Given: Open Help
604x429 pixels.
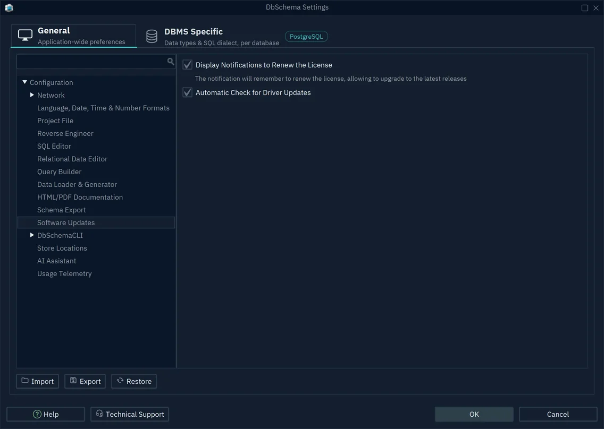Looking at the screenshot, I should 46,414.
